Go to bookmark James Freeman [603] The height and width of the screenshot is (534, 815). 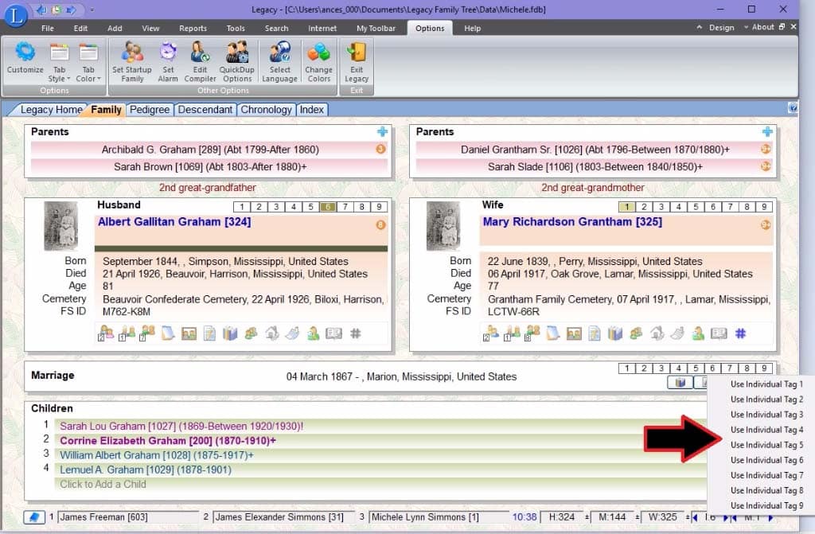tap(128, 517)
